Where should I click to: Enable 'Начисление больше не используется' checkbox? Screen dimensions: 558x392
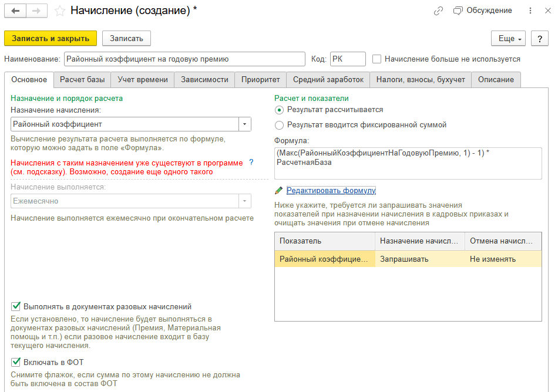pos(377,59)
